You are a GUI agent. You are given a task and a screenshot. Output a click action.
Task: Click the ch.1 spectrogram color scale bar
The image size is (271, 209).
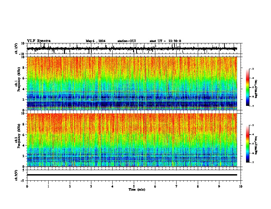248,87
